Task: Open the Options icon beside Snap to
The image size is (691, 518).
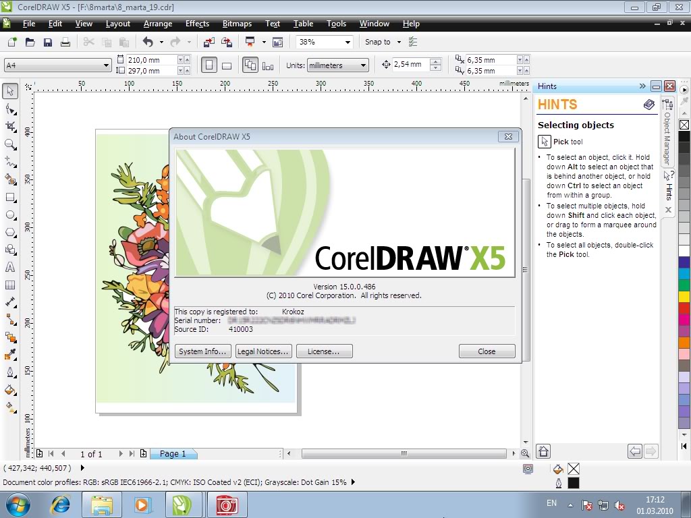Action: tap(413, 42)
